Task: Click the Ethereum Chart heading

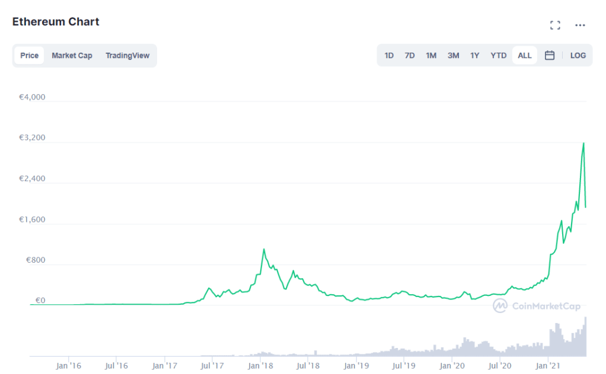Action: pyautogui.click(x=56, y=22)
